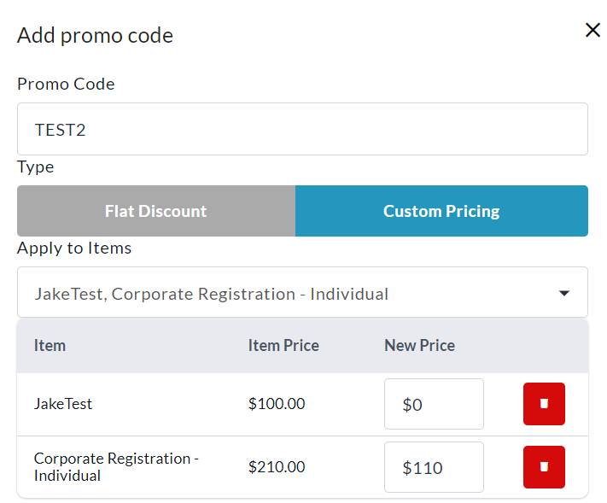Click the $210.00 item price
Image resolution: width=607 pixels, height=503 pixels.
click(x=277, y=467)
